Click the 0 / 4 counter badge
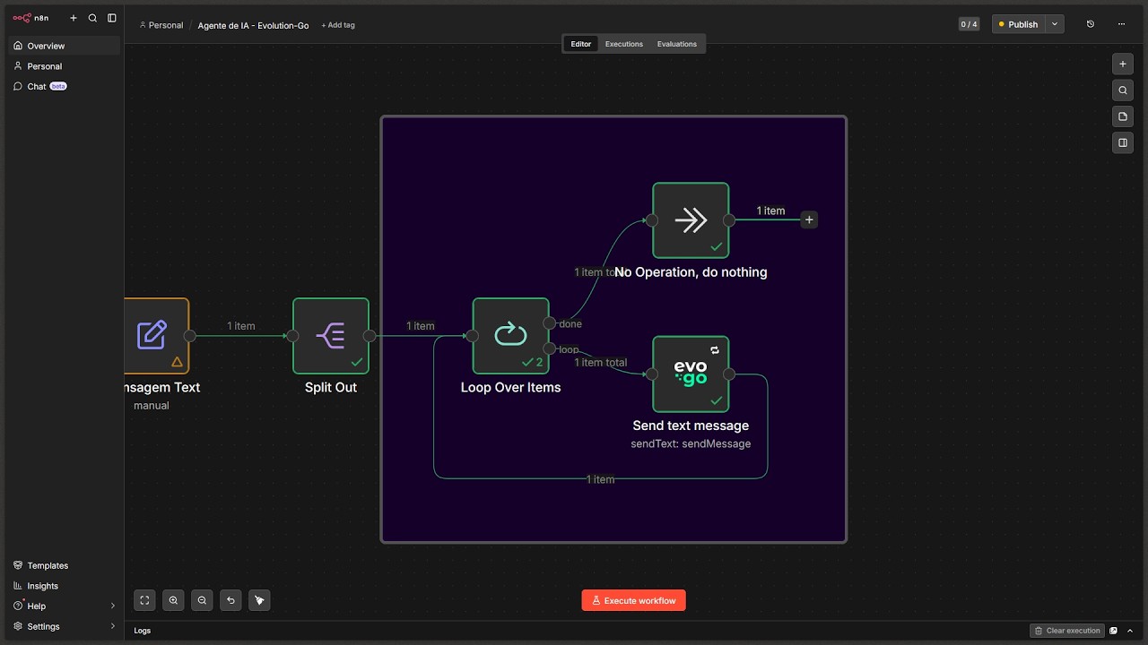Image resolution: width=1148 pixels, height=645 pixels. [969, 24]
